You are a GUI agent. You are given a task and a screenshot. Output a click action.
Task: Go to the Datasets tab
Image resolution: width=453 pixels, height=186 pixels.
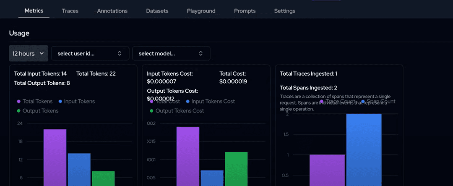[157, 11]
